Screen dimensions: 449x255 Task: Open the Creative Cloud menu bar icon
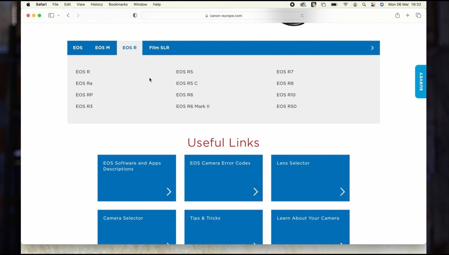[x=303, y=5]
